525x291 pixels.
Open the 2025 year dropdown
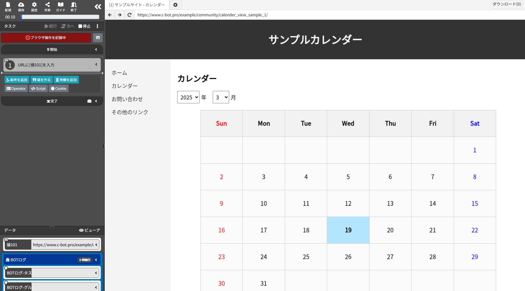click(x=188, y=97)
